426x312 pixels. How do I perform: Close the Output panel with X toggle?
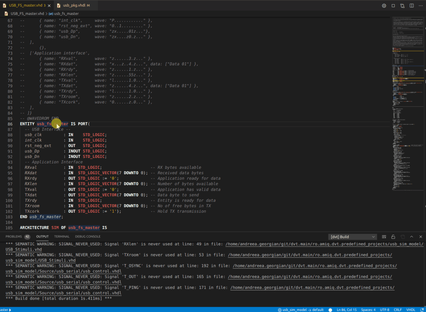[421, 237]
